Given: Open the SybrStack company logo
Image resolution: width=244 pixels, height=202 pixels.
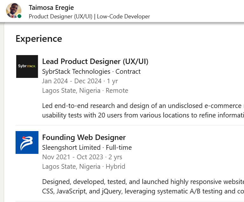Looking at the screenshot, I should [27, 66].
